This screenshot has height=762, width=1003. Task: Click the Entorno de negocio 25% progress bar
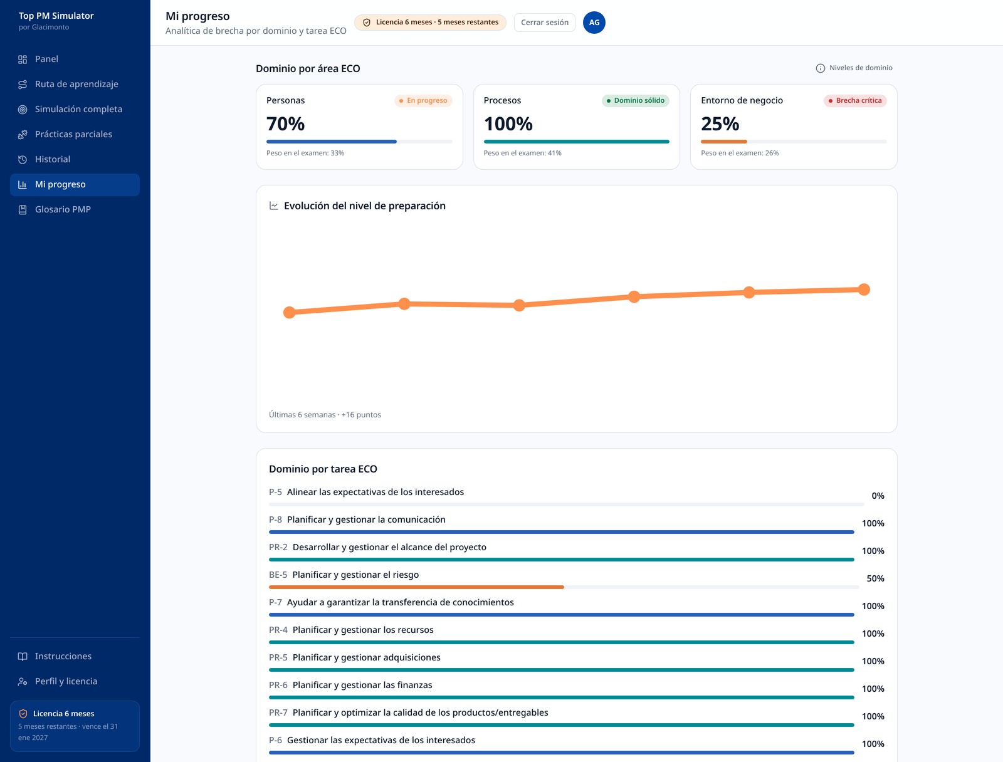794,142
